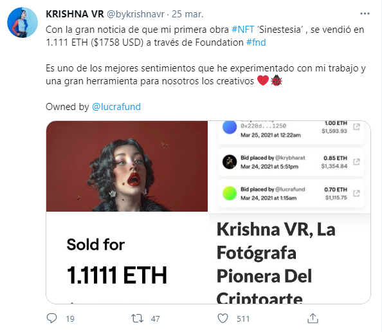The height and width of the screenshot is (332, 382).
Task: Click the 25 mar. tweet date
Action: [187, 14]
